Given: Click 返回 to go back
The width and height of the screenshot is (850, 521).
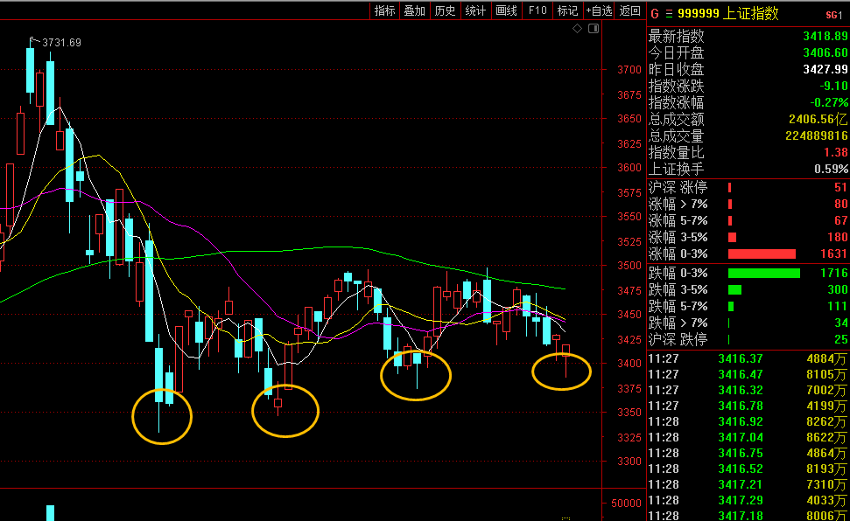Looking at the screenshot, I should click(x=630, y=10).
